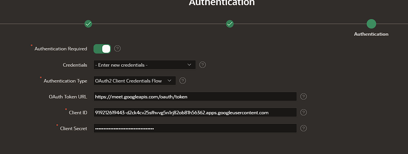Click the Client ID label
The image size is (408, 154).
click(78, 113)
